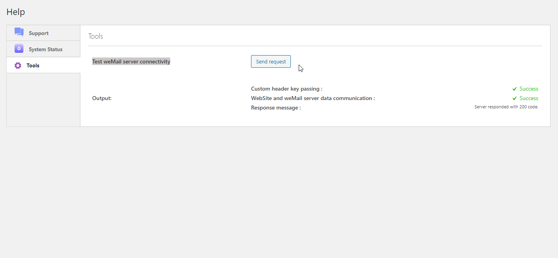Click the green checkmark for server data communication
The height and width of the screenshot is (258, 558).
(514, 98)
